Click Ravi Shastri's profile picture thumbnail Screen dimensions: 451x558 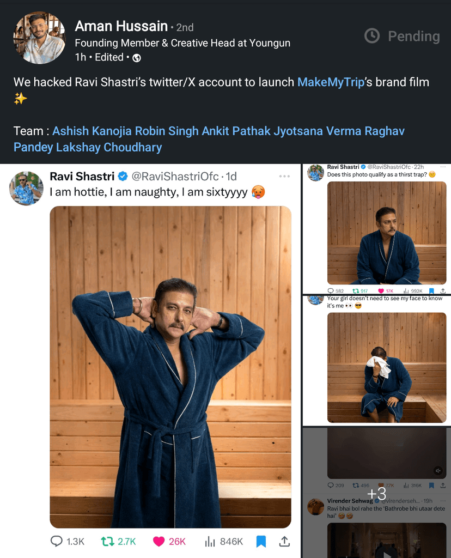[26, 187]
